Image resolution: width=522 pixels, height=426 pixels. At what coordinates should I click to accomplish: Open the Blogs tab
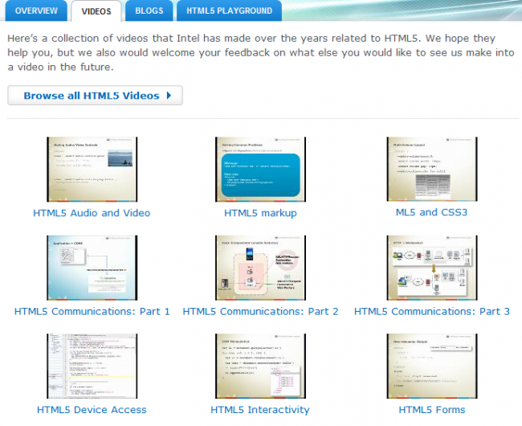[149, 10]
